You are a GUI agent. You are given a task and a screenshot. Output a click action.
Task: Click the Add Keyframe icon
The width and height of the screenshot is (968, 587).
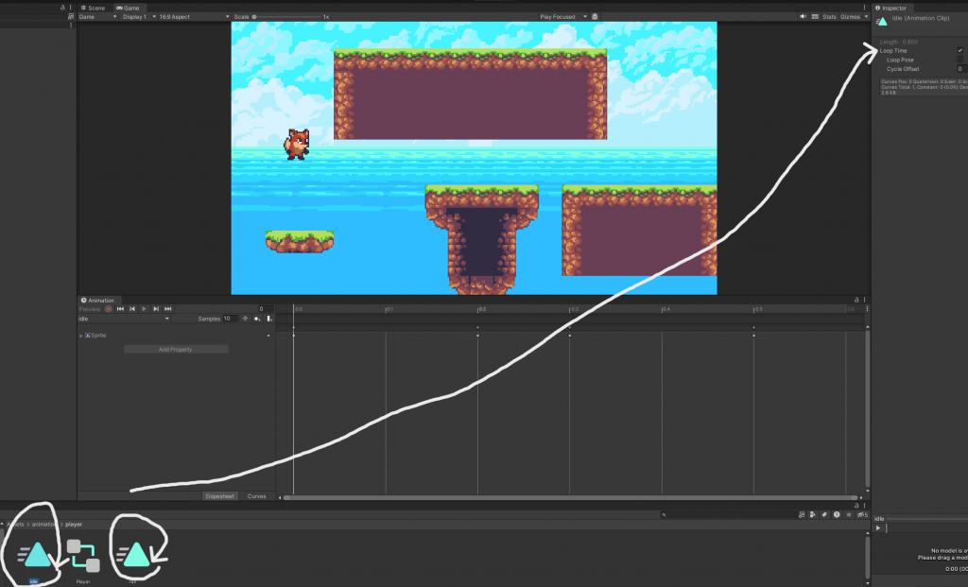point(257,319)
